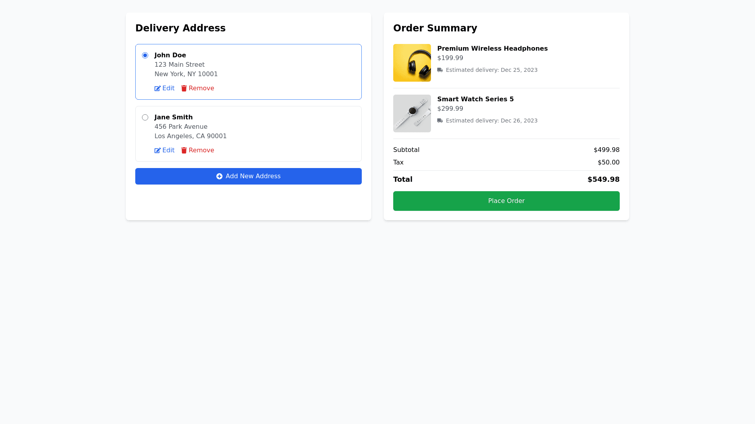Click the Smart Watch Series 5 product title
755x424 pixels.
(475, 99)
